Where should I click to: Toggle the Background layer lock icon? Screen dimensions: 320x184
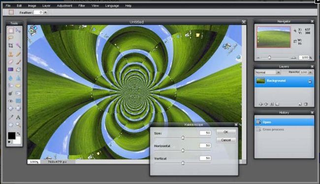[310, 81]
